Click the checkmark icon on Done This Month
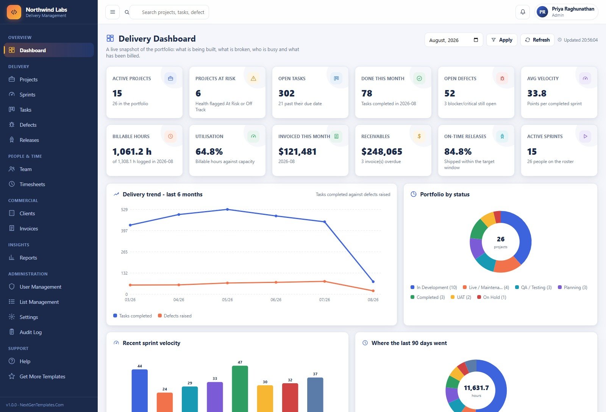Viewport: 606px width, 412px height. 419,78
